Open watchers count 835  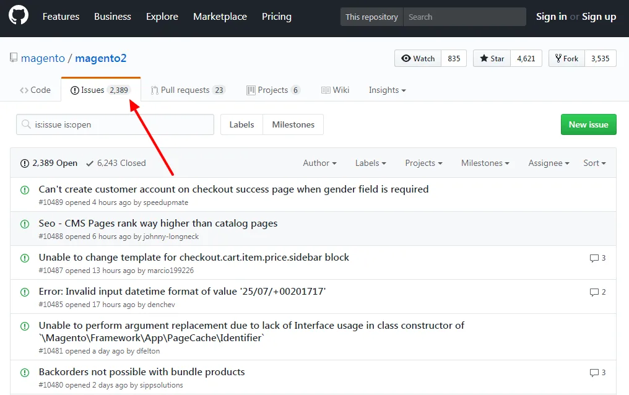click(x=454, y=59)
